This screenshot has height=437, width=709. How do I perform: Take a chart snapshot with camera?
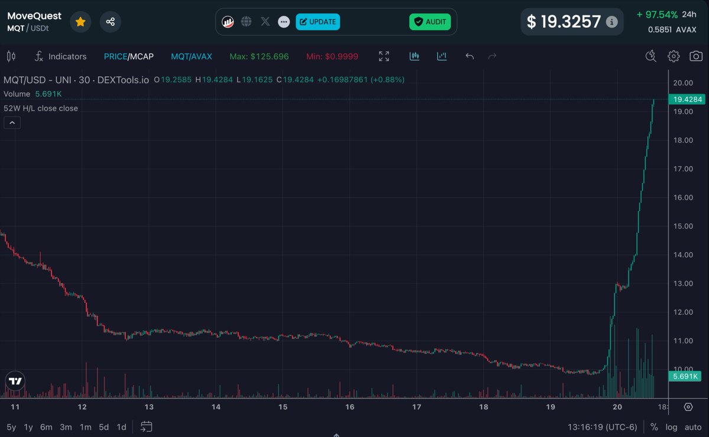click(696, 56)
